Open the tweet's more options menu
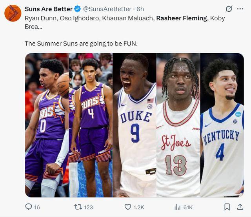251x217 pixels. (x=240, y=9)
